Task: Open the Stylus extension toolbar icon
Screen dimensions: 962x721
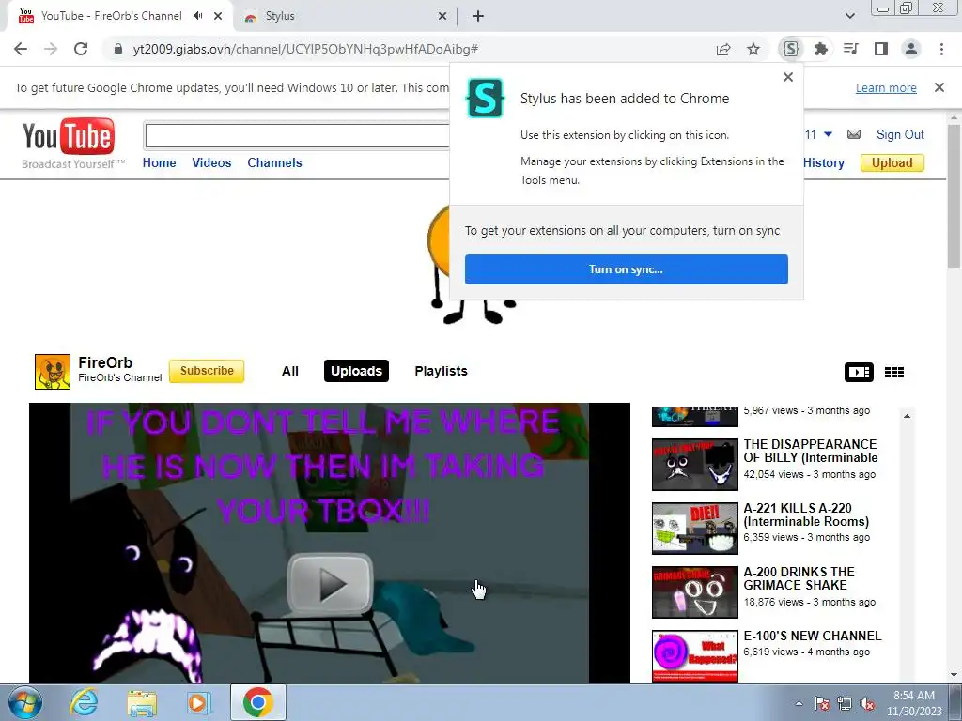Action: pyautogui.click(x=791, y=49)
